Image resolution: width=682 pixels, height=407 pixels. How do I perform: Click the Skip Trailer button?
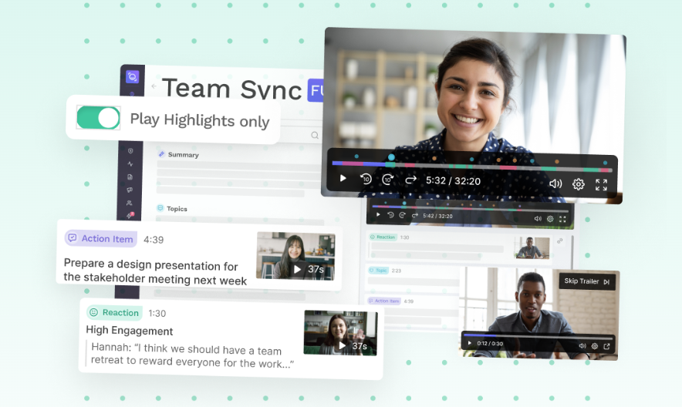point(587,281)
